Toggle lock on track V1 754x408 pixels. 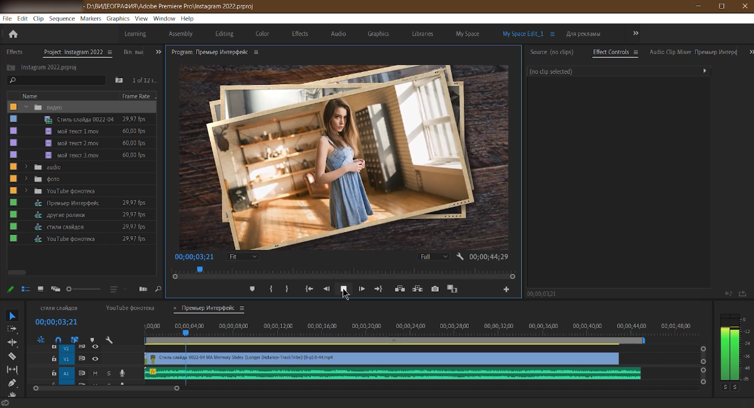pos(54,359)
